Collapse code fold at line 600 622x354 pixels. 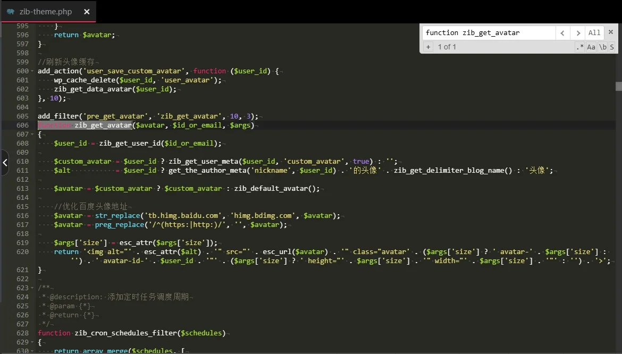(x=32, y=71)
